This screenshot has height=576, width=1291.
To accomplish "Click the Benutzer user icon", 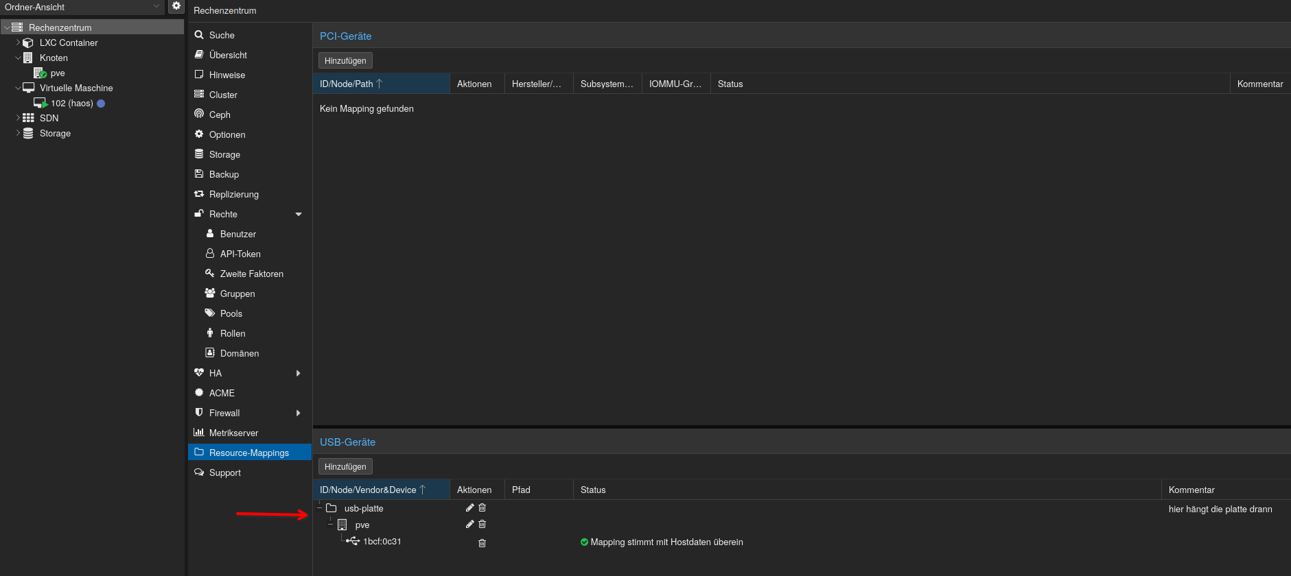I will click(210, 233).
